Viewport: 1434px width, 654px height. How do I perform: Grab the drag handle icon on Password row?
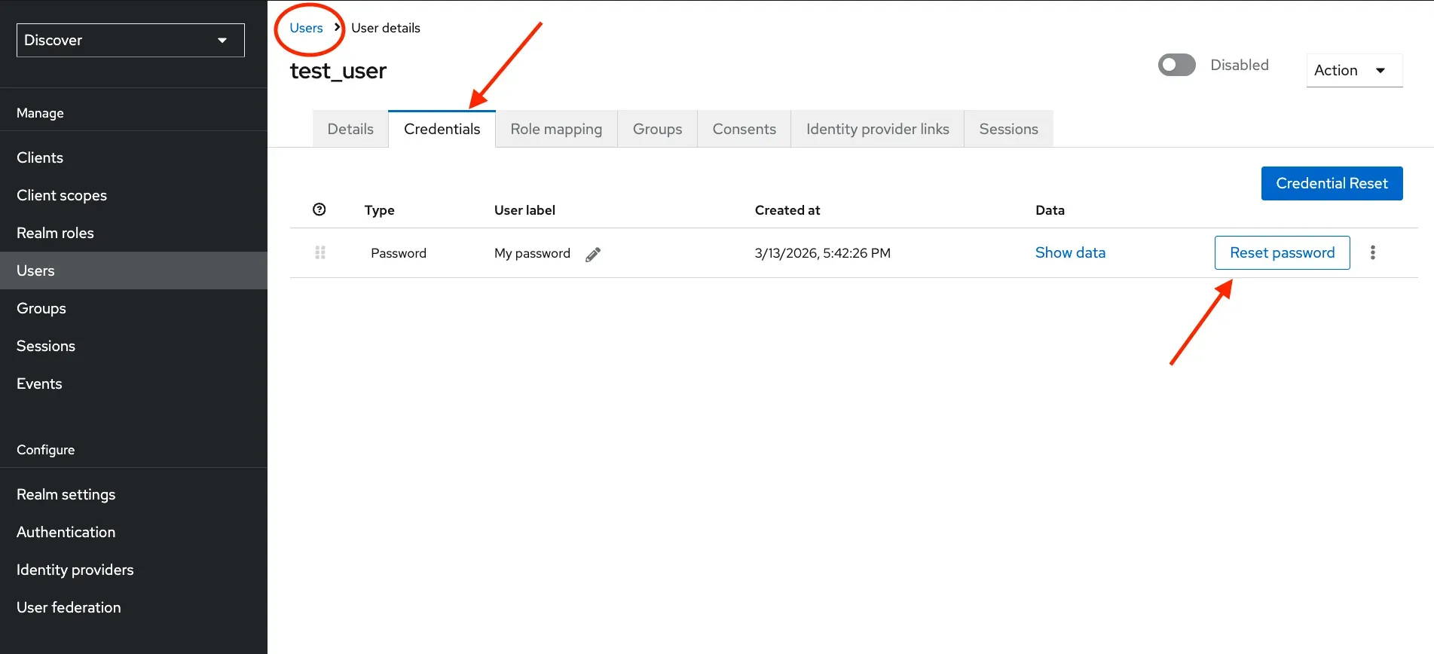(320, 253)
